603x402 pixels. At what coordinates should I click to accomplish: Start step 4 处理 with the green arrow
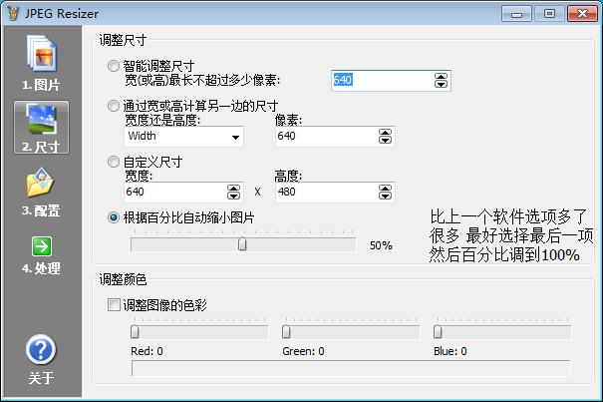point(42,254)
